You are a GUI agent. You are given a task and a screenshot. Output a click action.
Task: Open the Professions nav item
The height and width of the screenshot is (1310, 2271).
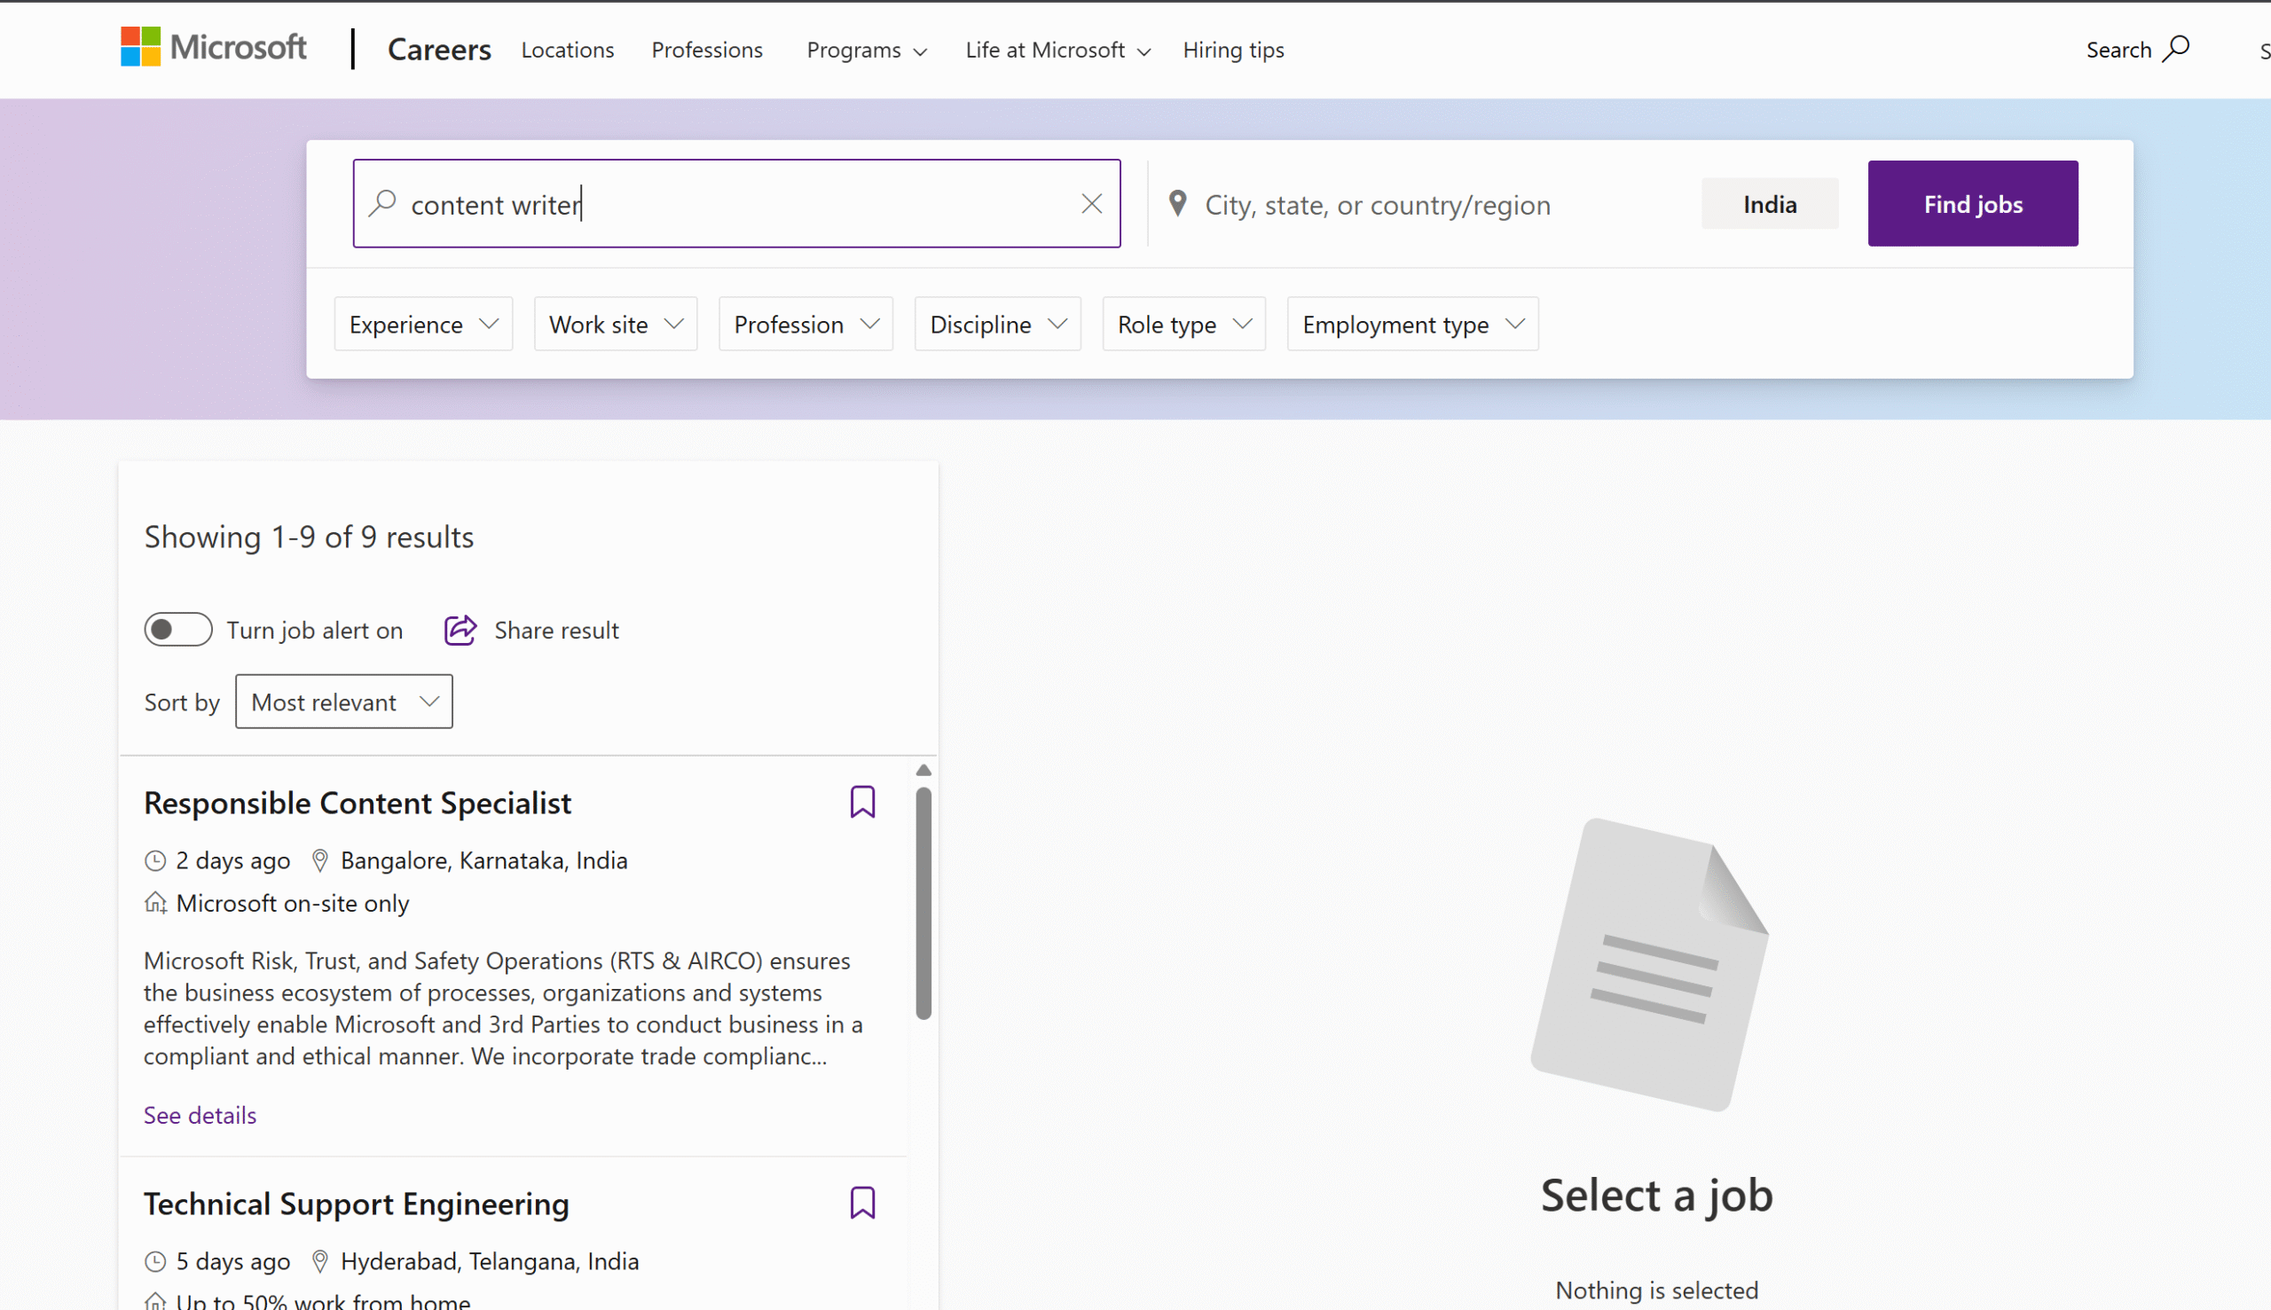pyautogui.click(x=706, y=51)
